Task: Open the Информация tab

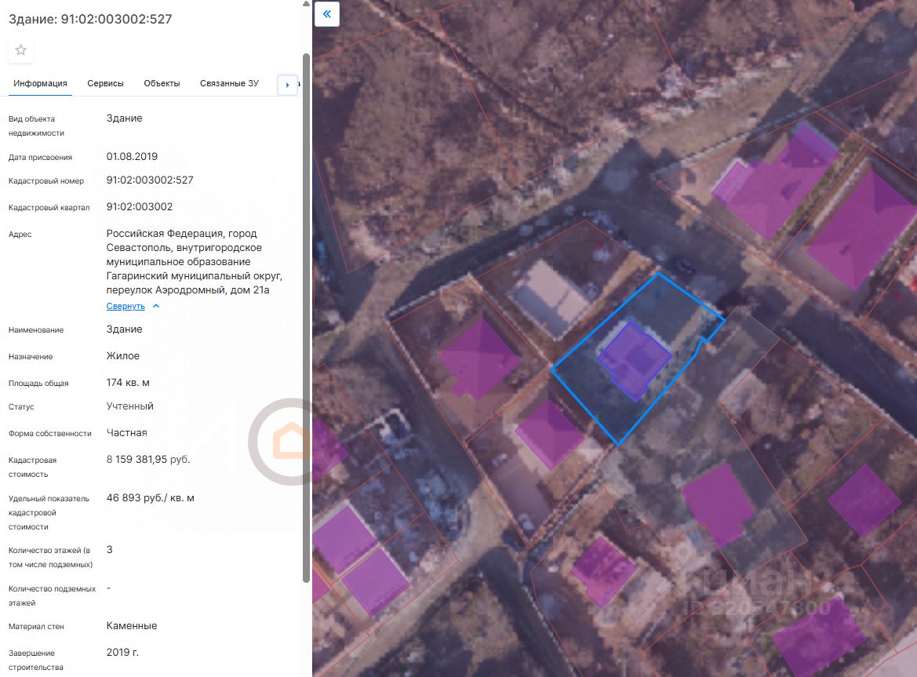Action: tap(40, 84)
